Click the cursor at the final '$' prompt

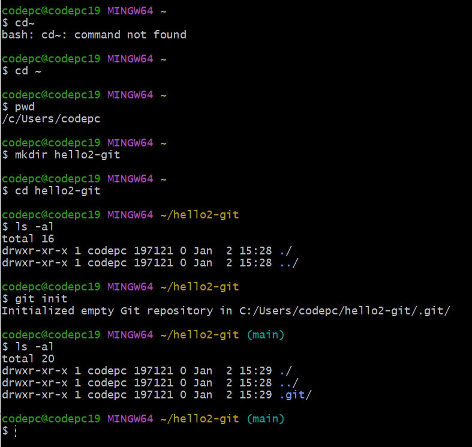click(x=16, y=431)
